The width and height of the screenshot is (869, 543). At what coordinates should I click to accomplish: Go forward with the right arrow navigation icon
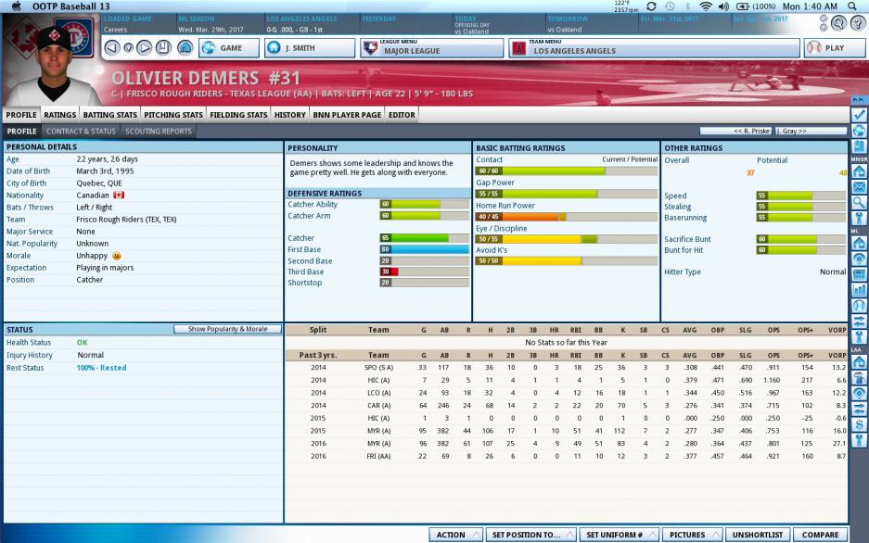[144, 47]
